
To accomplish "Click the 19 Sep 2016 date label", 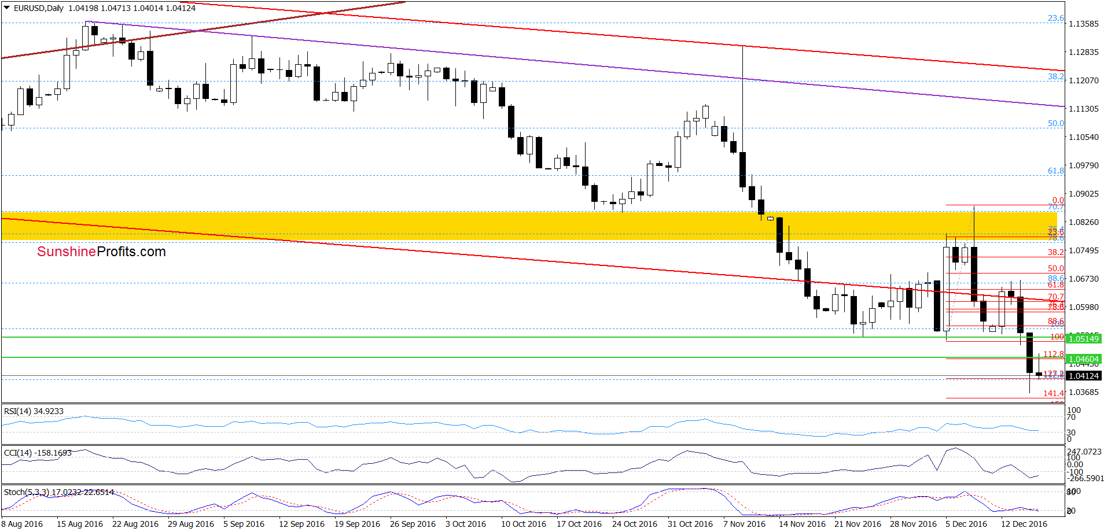I will point(358,524).
